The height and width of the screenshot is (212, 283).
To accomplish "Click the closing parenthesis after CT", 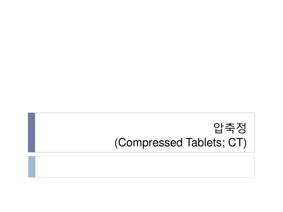I will click(x=245, y=143).
